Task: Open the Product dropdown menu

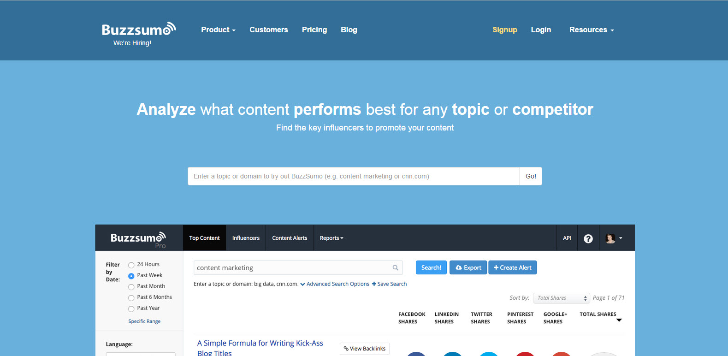Action: coord(218,30)
